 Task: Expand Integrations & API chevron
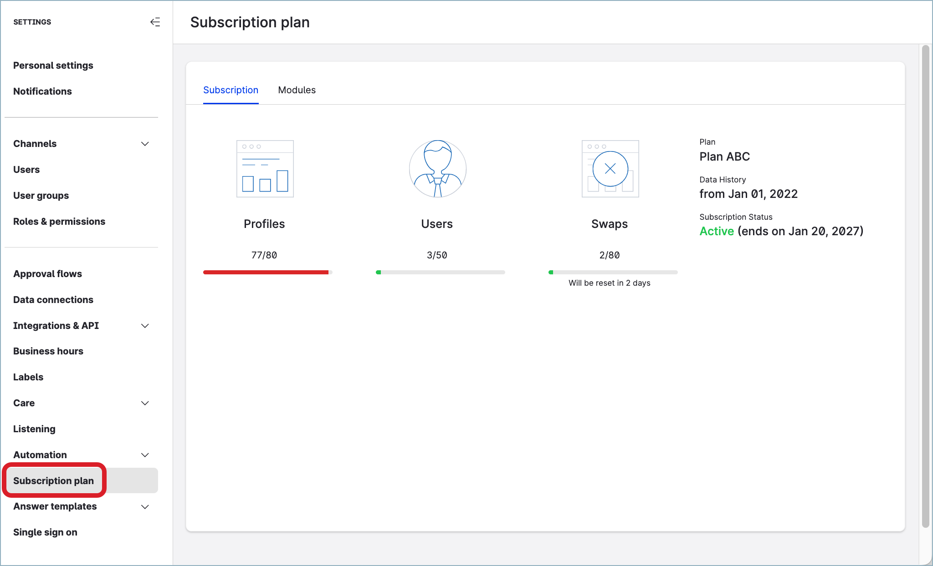point(145,326)
